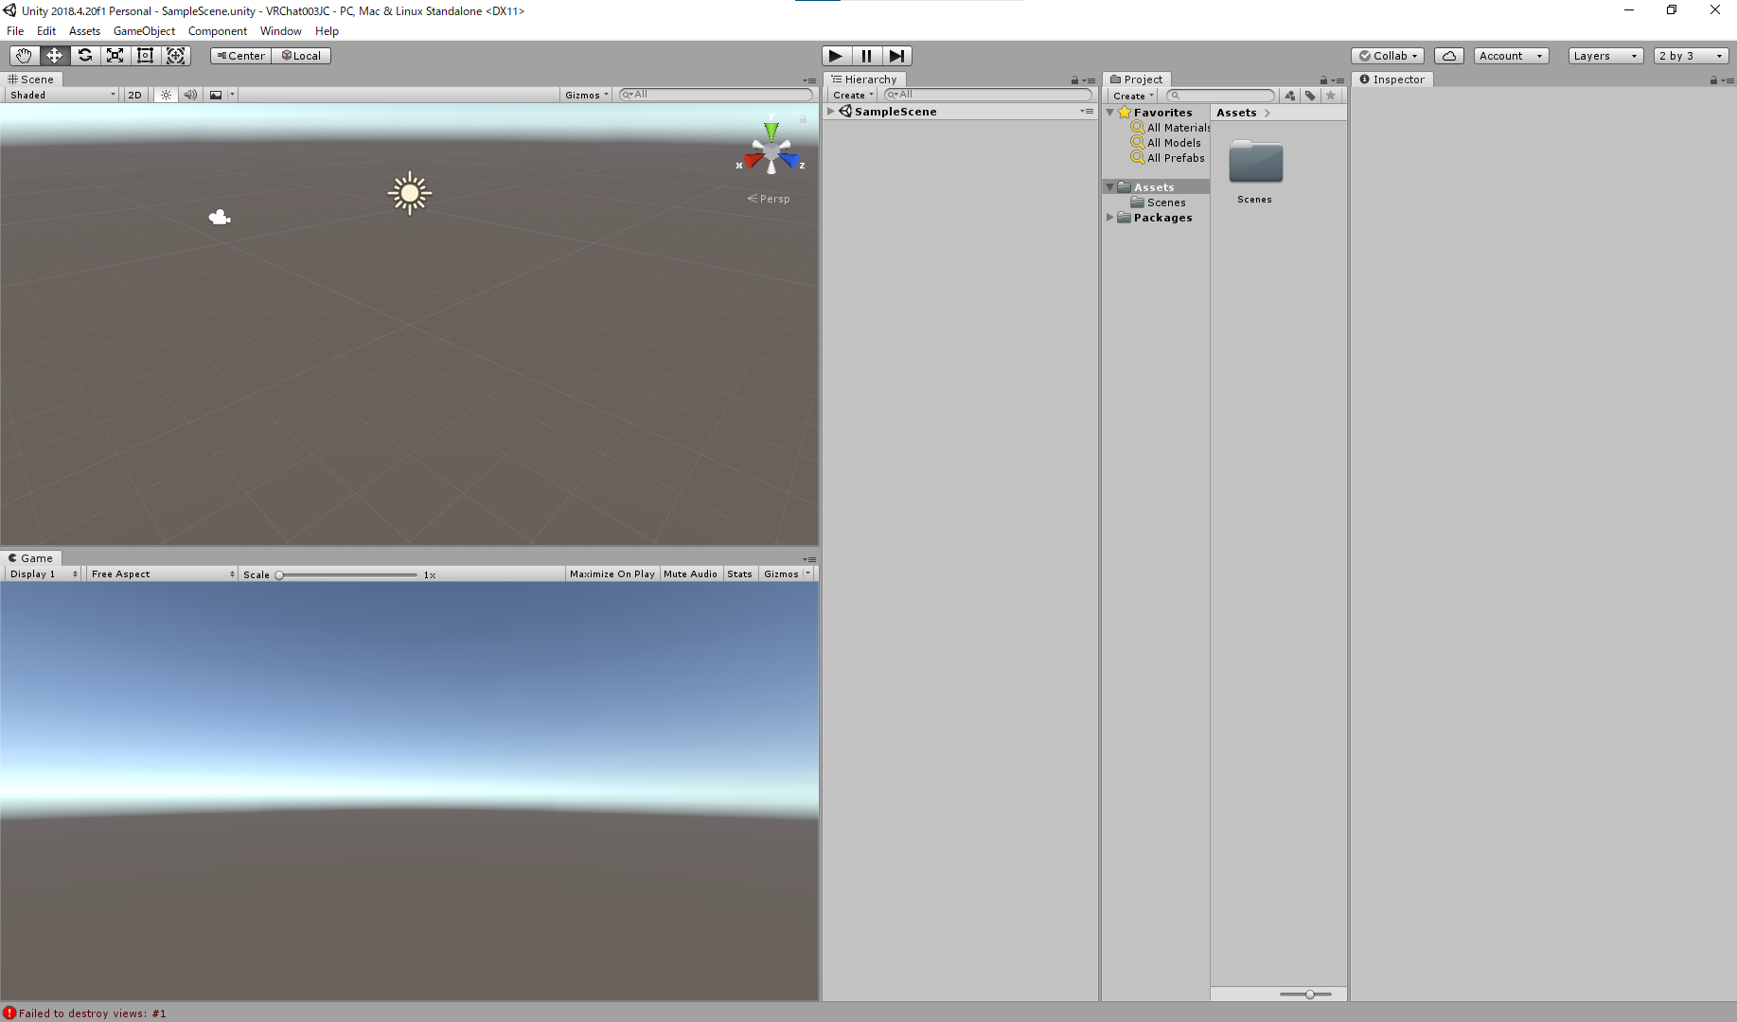Select the Main Camera gizmo in scene
This screenshot has height=1022, width=1737.
(x=220, y=218)
